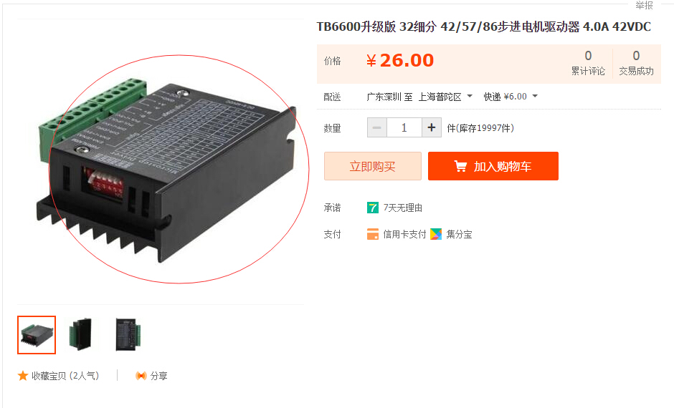Click the credit card payment icon
This screenshot has height=408, width=674.
pos(373,234)
